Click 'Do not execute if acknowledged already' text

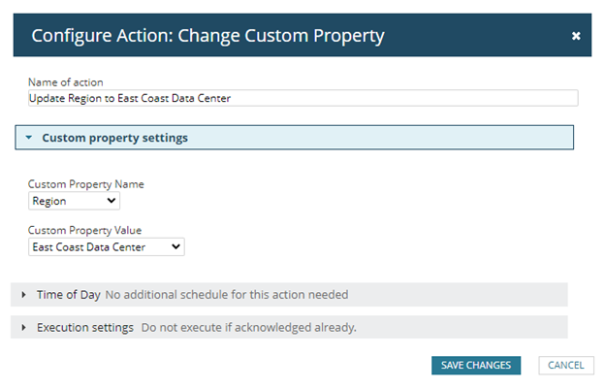(x=249, y=328)
